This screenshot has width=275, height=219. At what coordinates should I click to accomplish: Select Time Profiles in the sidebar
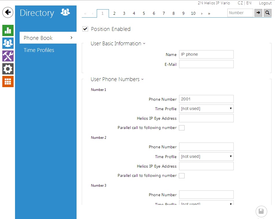coord(39,50)
